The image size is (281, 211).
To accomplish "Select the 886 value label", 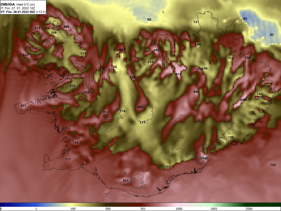I will point(196,92).
